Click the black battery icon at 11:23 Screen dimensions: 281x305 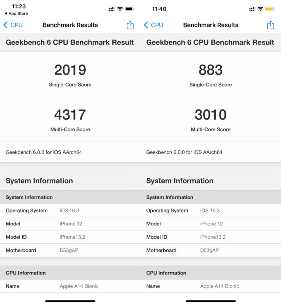[x=129, y=9]
